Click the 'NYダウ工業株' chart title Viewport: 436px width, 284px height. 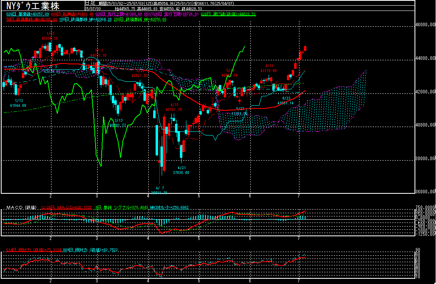click(x=33, y=6)
